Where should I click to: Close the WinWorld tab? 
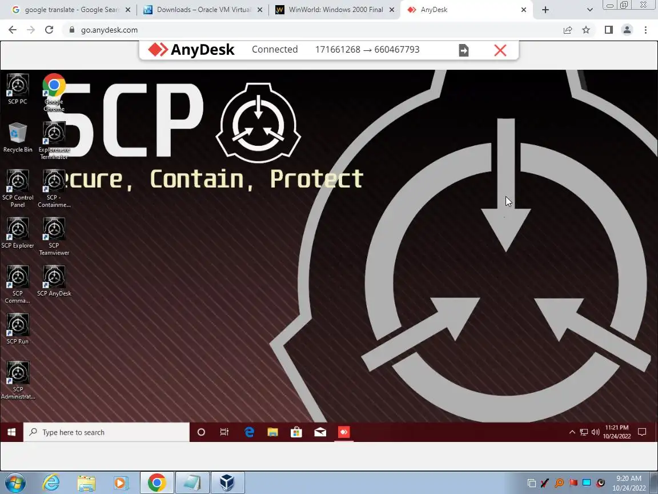coord(391,10)
